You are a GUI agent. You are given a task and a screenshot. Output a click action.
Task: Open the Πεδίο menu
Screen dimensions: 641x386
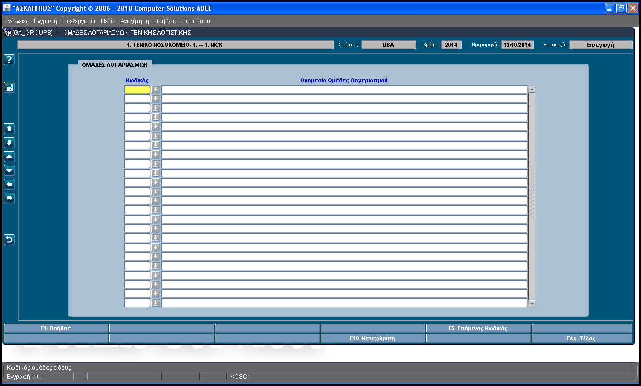[108, 21]
